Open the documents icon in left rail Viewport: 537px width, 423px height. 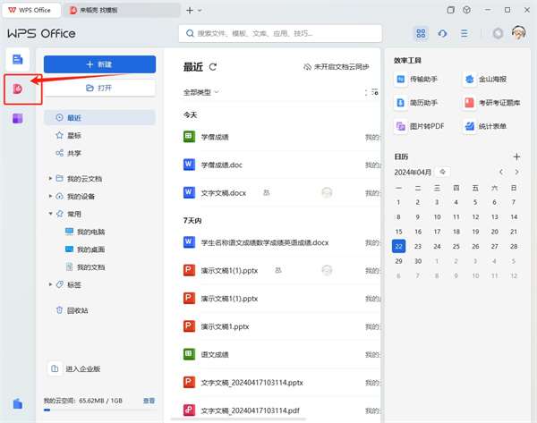tap(18, 60)
